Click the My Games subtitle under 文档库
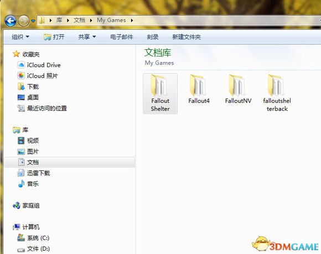Viewport: 321px width, 254px height. [x=159, y=63]
